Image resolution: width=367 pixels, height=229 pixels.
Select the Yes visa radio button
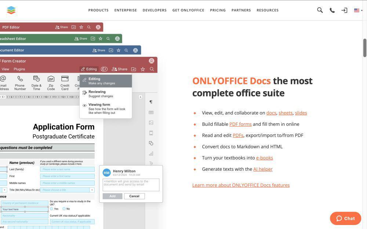51,209
